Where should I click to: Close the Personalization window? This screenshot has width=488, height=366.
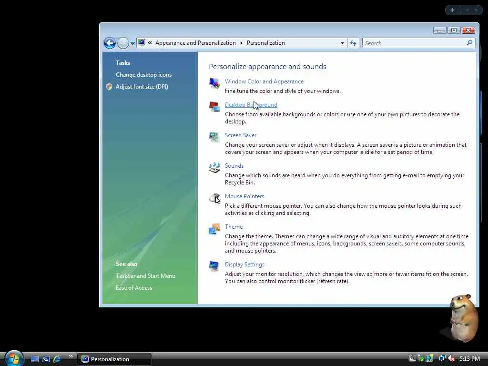(468, 30)
